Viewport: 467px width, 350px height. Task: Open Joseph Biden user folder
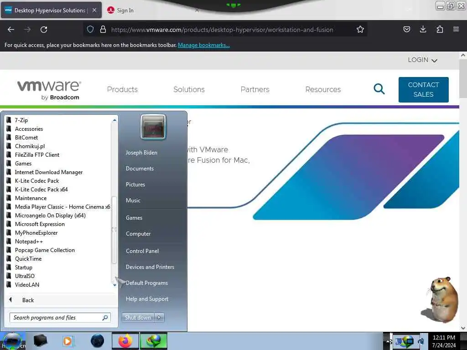[141, 152]
